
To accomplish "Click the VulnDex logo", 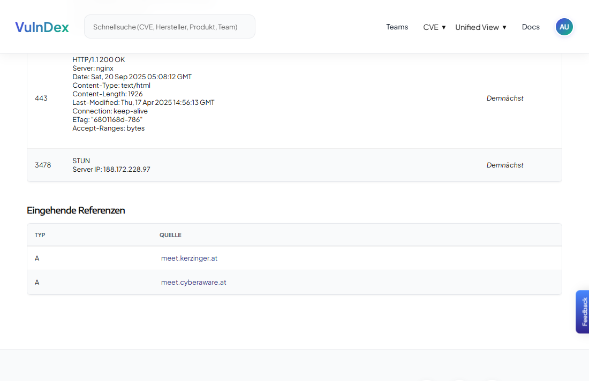I will click(x=42, y=27).
